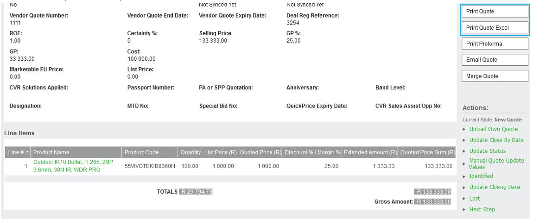Click the Merge Quote button
This screenshot has height=221, width=533.
pos(494,76)
